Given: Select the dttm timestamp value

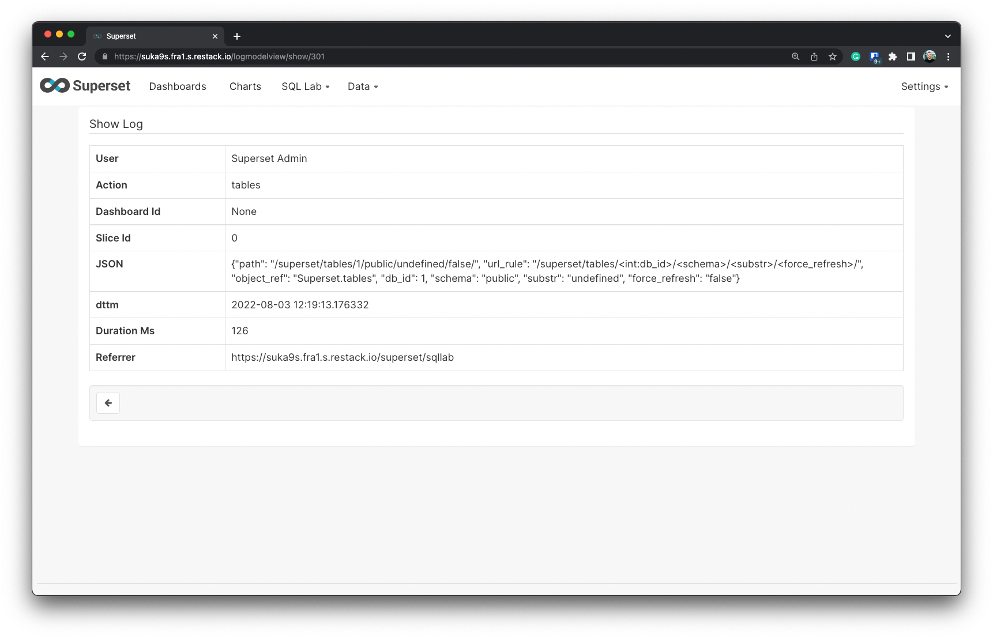Looking at the screenshot, I should (x=300, y=305).
